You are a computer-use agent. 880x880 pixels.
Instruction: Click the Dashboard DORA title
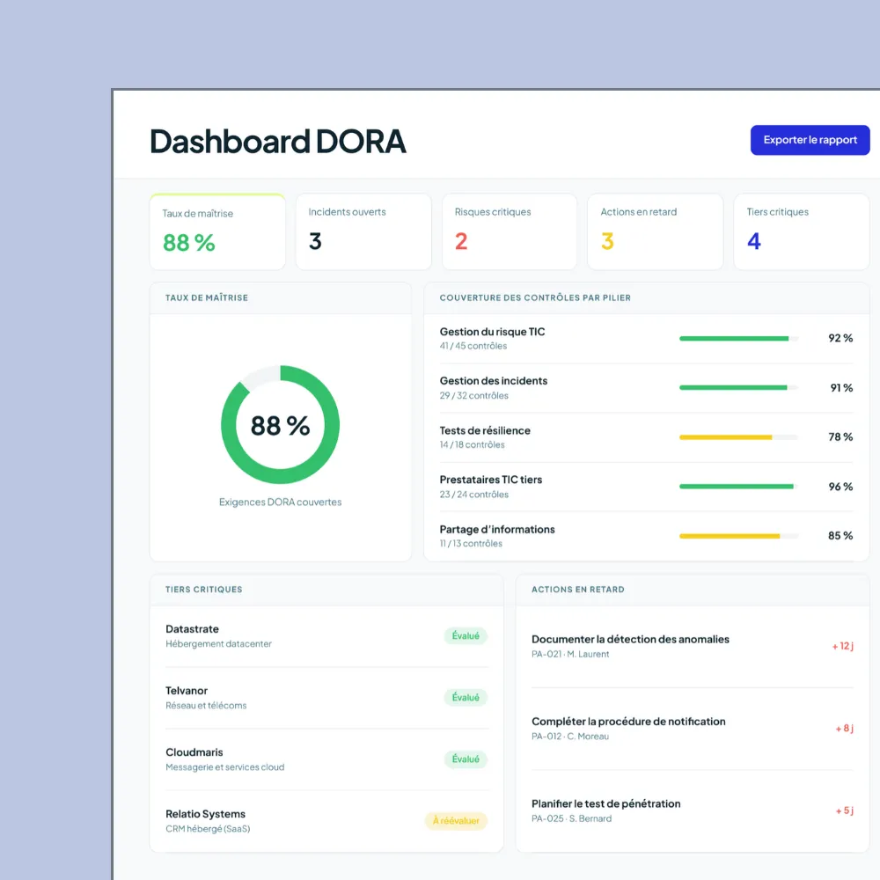(x=278, y=141)
